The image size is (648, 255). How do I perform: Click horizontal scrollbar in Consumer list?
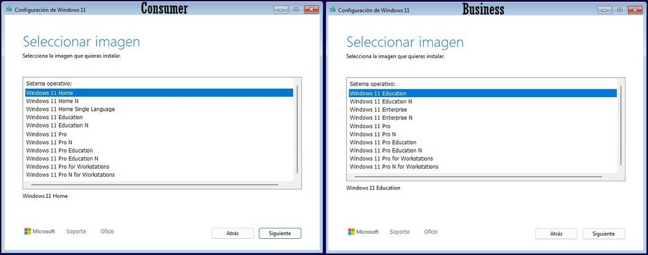[x=155, y=184]
